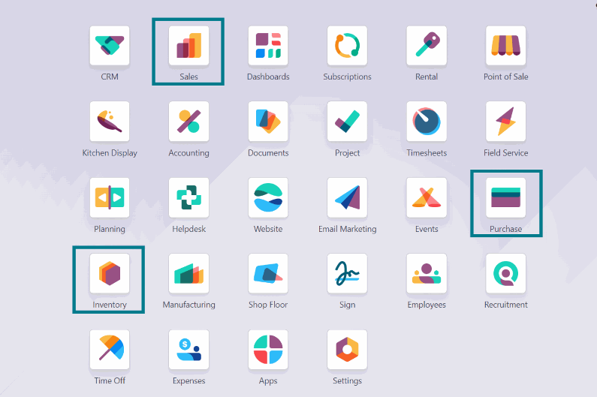Launch the Project app
597x397 pixels.
[x=347, y=122]
